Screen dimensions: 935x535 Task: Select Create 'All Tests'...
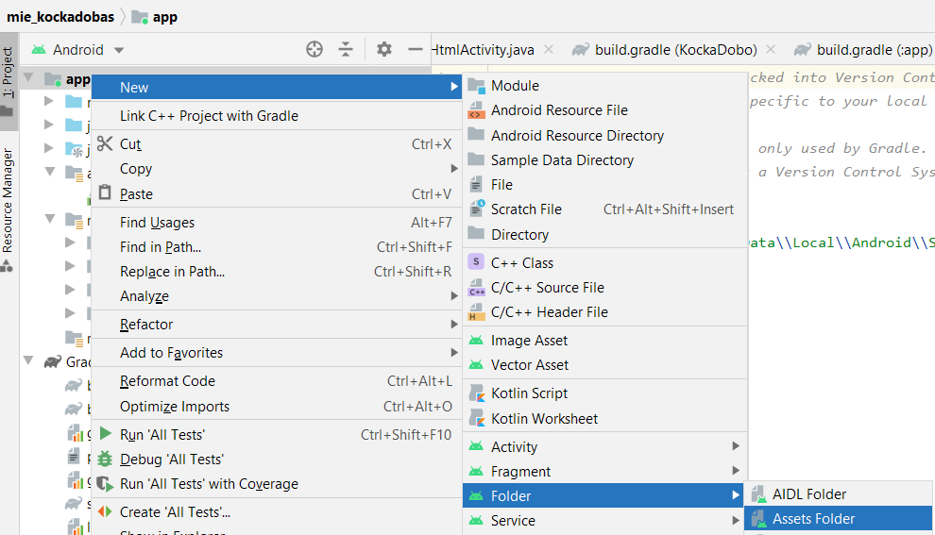pos(277,511)
